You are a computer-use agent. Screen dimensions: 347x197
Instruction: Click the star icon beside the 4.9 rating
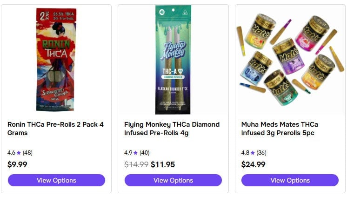pos(136,153)
